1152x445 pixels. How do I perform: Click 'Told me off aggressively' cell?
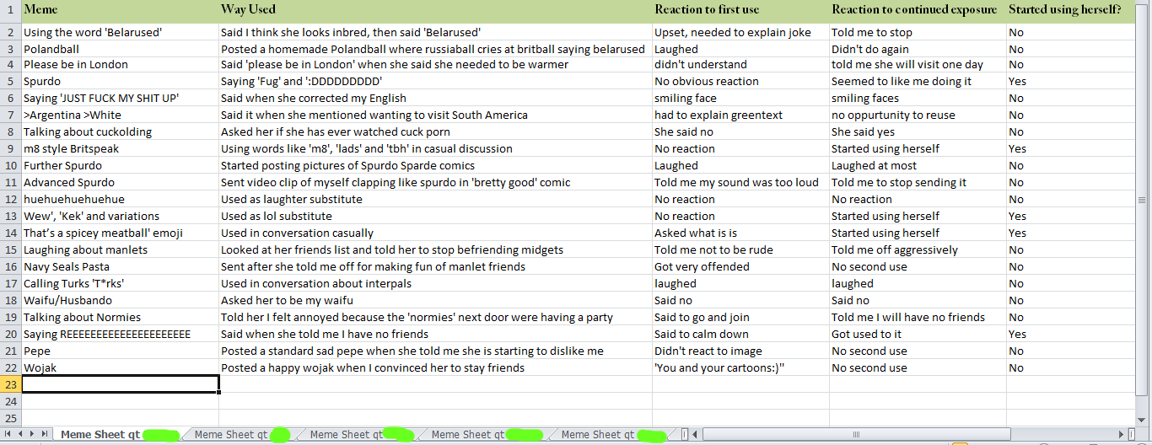[918, 249]
